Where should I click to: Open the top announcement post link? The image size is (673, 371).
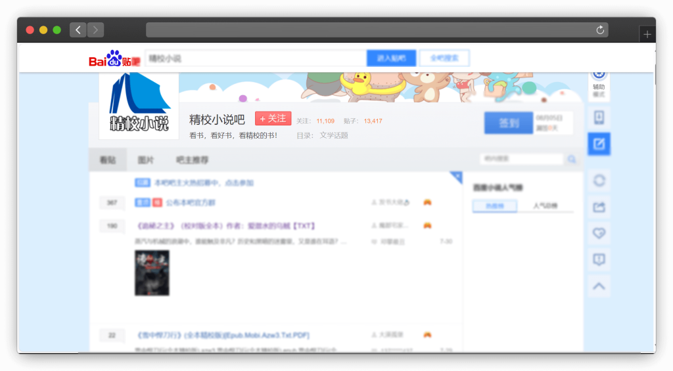pos(204,183)
